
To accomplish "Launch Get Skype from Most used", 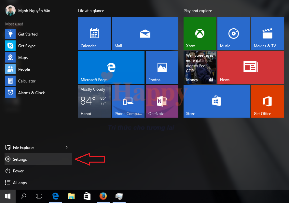I will coord(38,46).
